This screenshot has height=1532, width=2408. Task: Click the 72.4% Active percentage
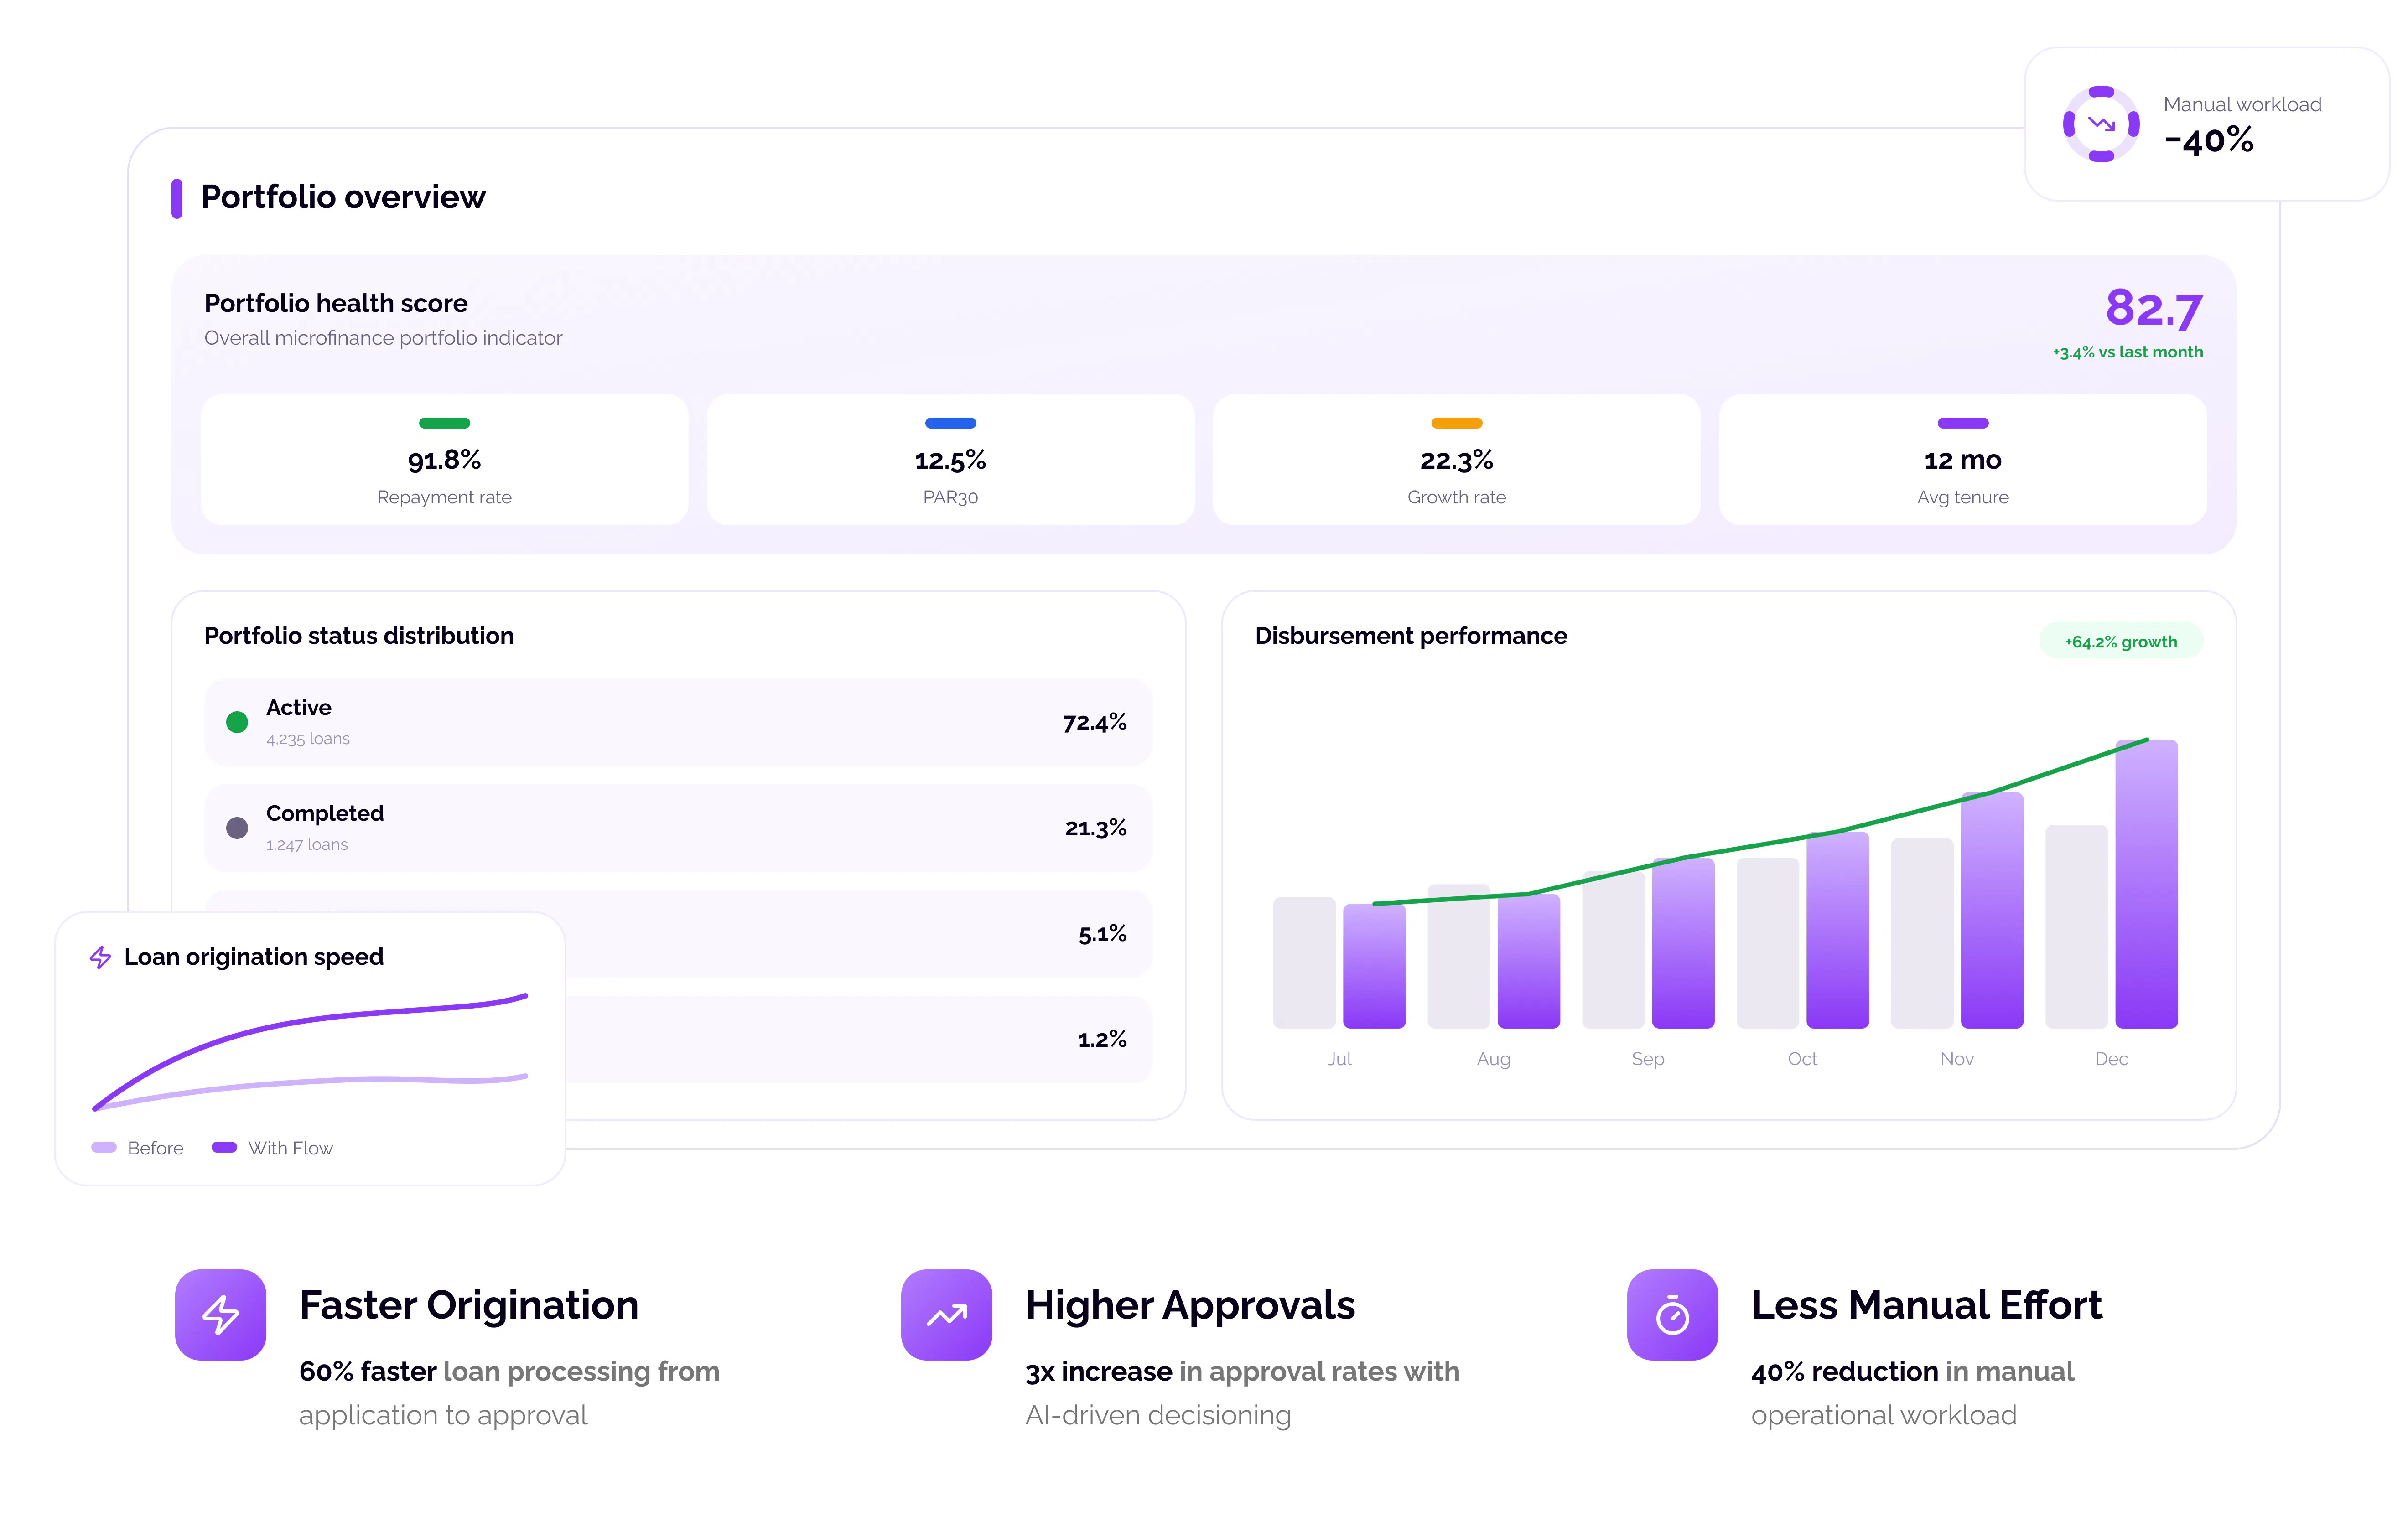tap(1094, 722)
